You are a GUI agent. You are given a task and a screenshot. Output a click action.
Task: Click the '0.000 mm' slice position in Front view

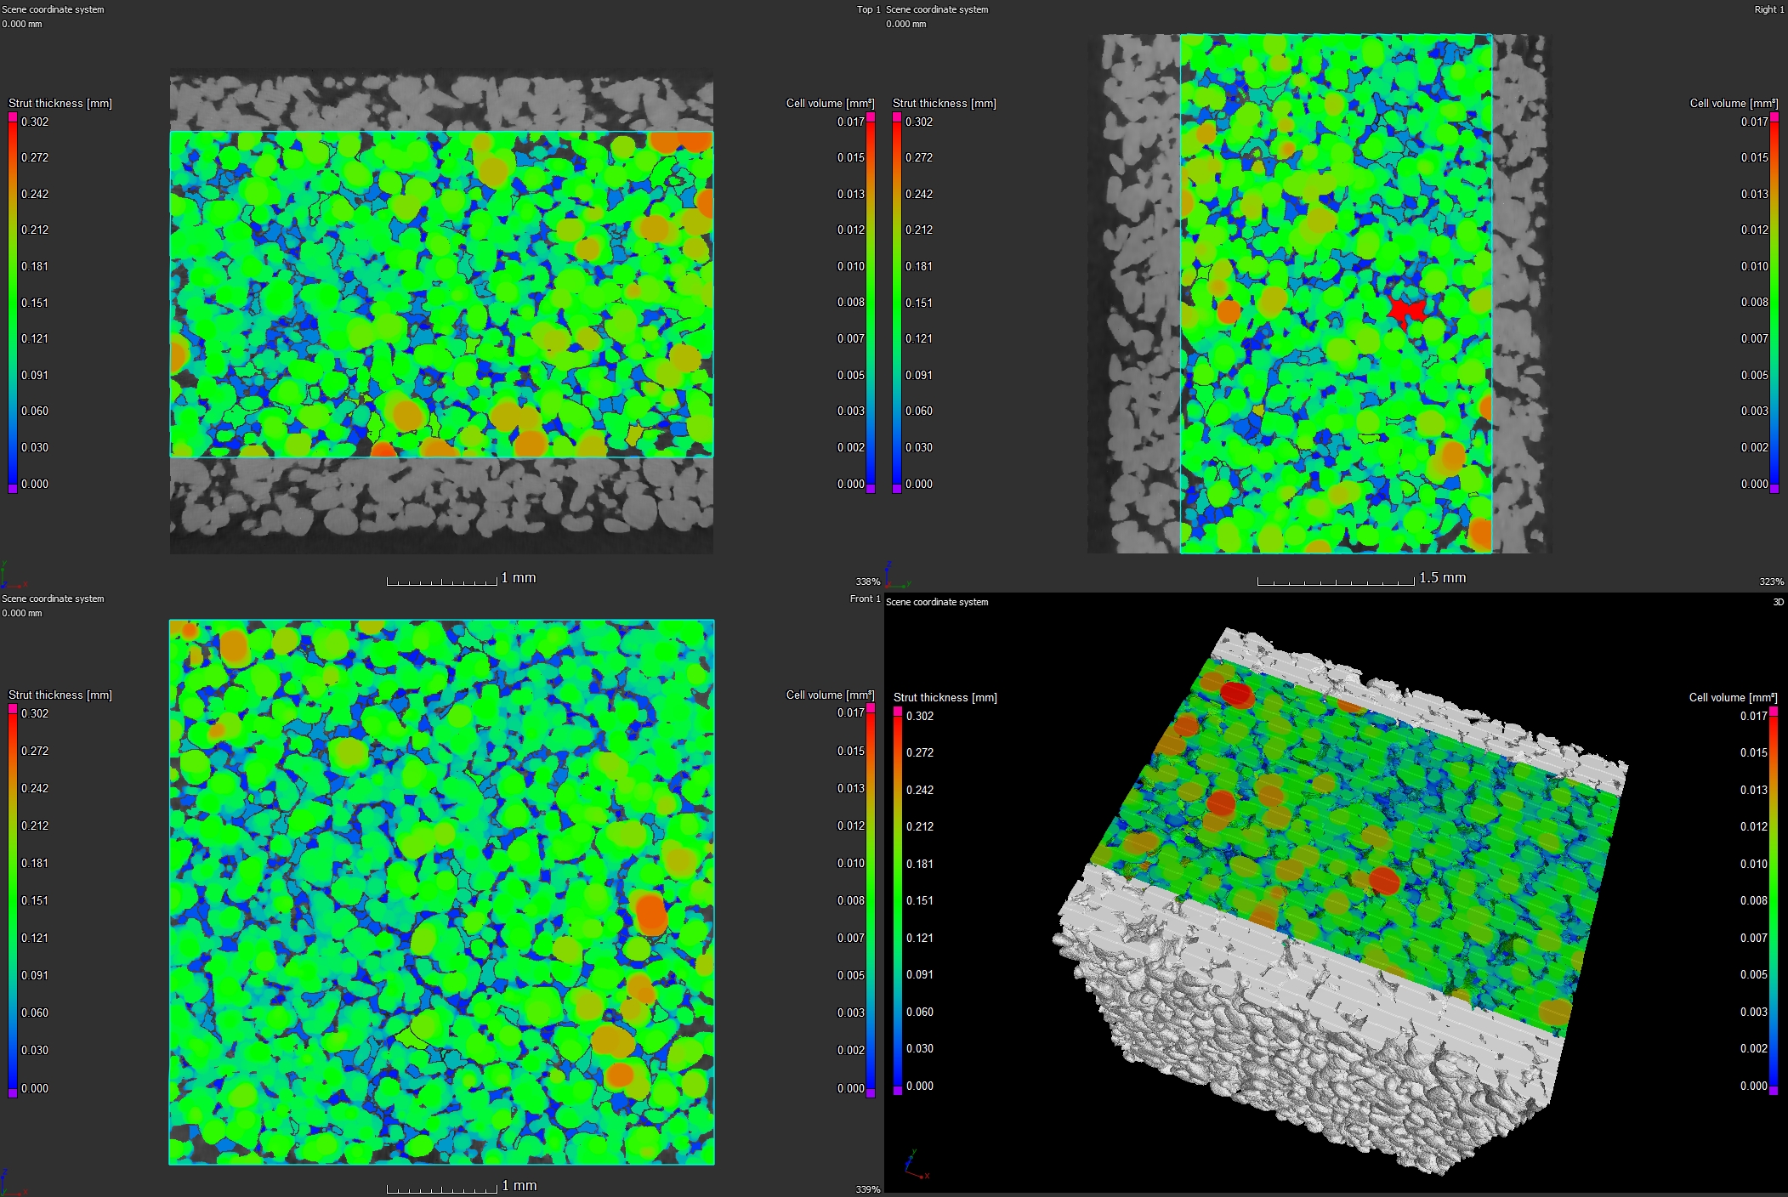pyautogui.click(x=22, y=613)
